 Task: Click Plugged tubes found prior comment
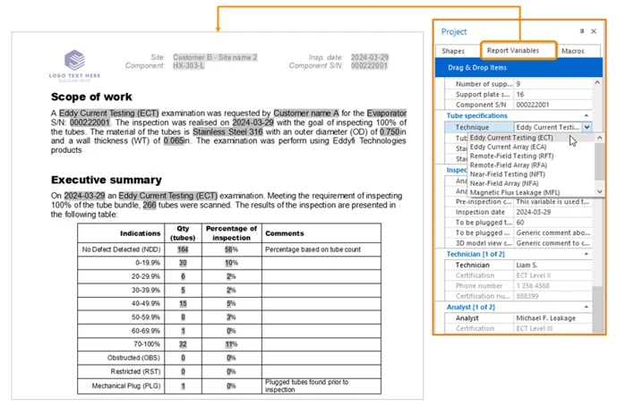tap(306, 385)
